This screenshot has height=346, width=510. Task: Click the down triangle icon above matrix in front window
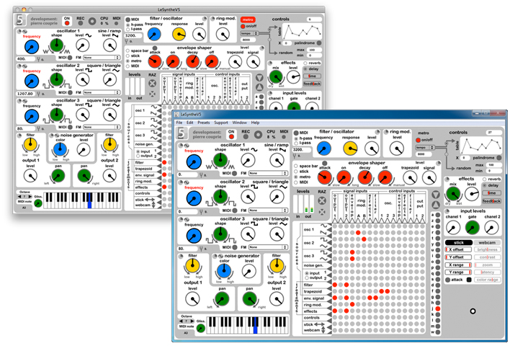pyautogui.click(x=436, y=195)
